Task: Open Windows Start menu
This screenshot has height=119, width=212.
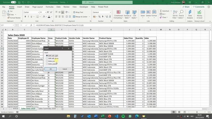Action: (x=3, y=116)
